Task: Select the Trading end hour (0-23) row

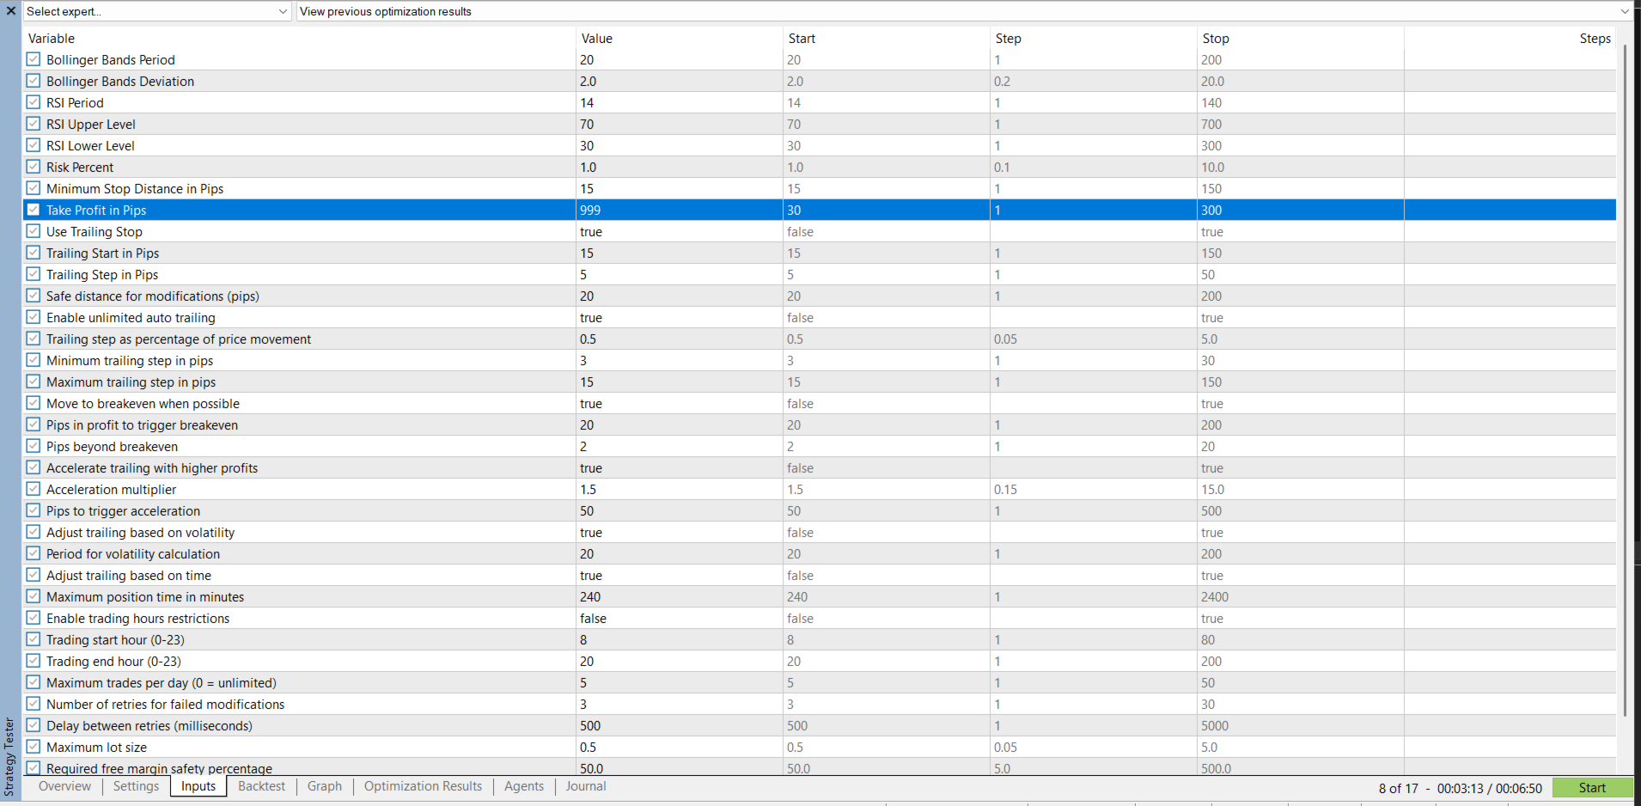Action: pyautogui.click(x=820, y=661)
